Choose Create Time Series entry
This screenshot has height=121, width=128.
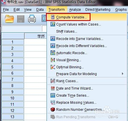coord(73,95)
